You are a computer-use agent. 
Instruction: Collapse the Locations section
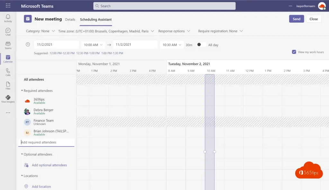[x=22, y=176]
